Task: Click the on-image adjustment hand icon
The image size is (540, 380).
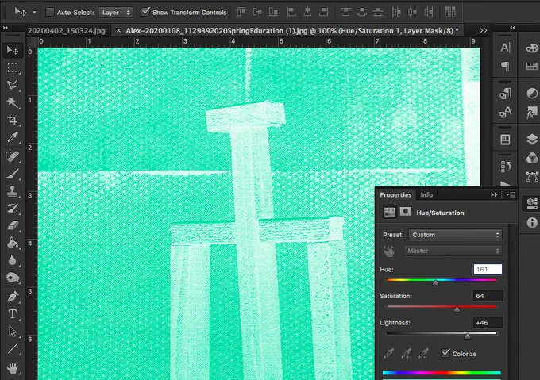Action: (x=389, y=251)
